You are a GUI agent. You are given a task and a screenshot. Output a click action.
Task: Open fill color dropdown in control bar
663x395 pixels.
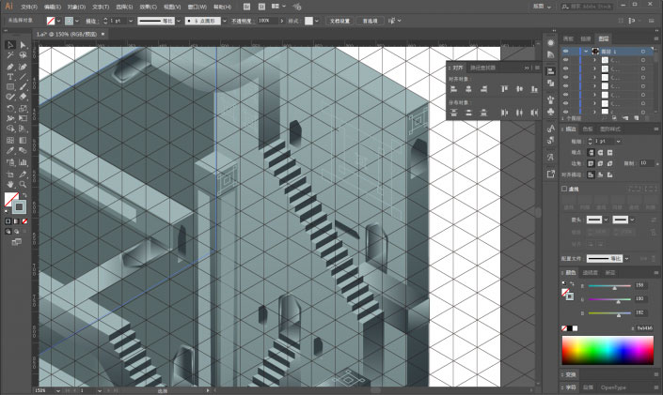point(58,21)
